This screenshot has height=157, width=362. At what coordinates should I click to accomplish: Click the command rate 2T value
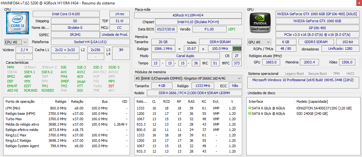237,56
